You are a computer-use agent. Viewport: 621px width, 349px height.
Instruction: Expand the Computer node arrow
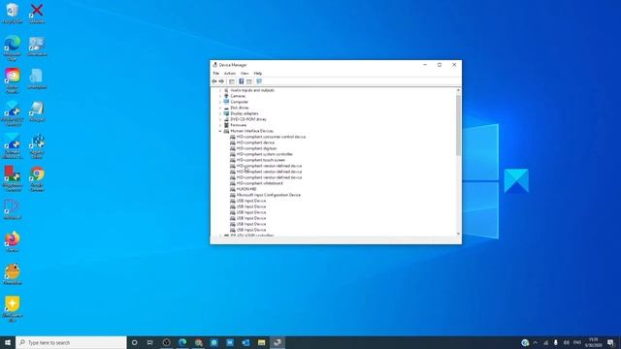220,102
